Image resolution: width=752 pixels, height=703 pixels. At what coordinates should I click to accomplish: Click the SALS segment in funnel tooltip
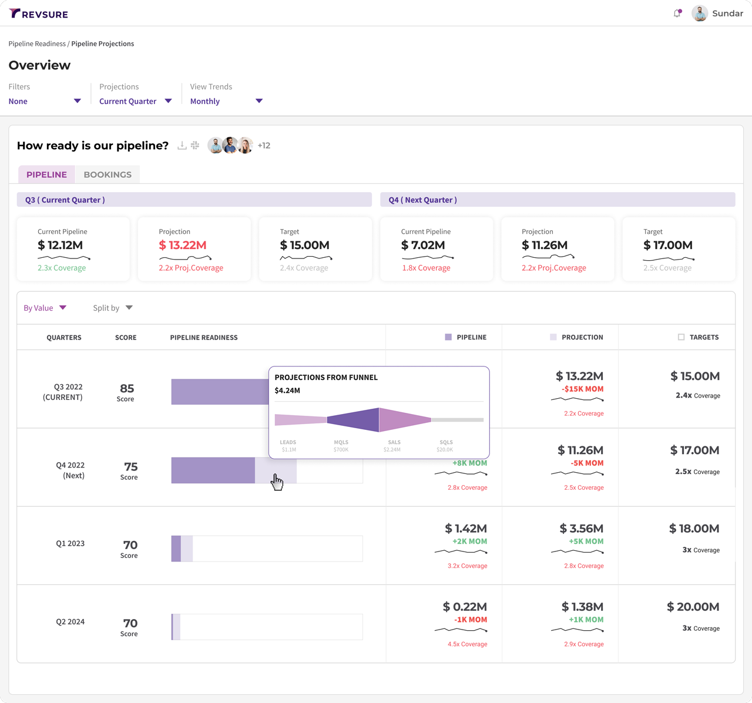pyautogui.click(x=405, y=420)
